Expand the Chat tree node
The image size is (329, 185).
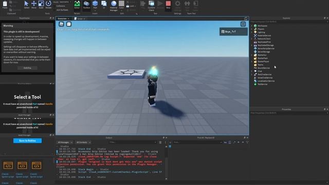[x=251, y=71]
